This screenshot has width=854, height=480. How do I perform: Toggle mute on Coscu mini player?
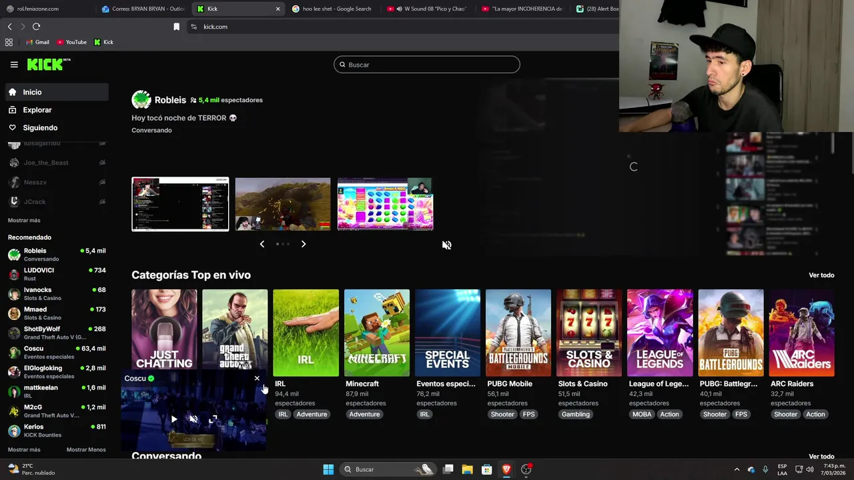193,419
